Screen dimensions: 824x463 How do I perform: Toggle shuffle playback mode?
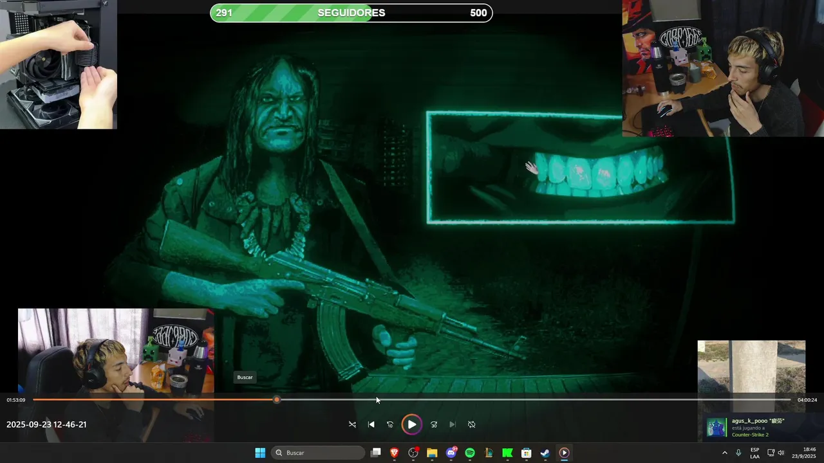click(x=352, y=424)
